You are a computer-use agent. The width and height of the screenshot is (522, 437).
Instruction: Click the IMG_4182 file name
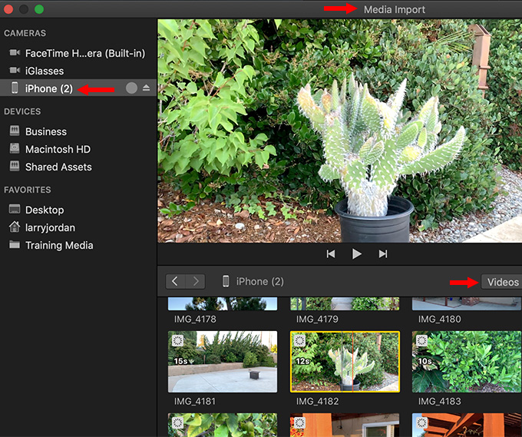[317, 402]
